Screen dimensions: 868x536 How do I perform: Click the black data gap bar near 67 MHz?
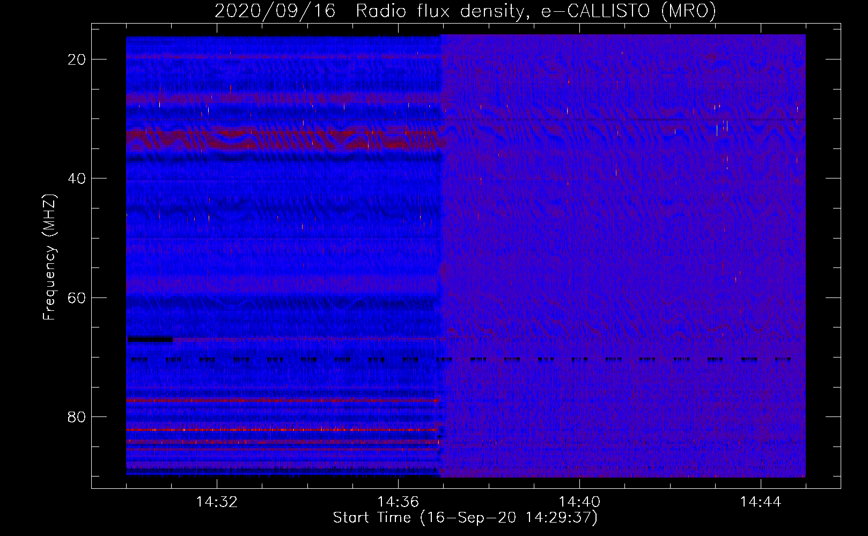pyautogui.click(x=150, y=339)
